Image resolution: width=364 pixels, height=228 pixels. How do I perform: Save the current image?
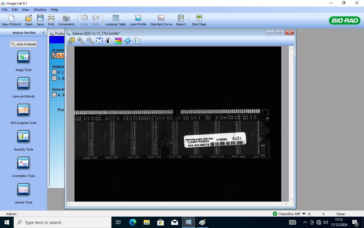40,20
